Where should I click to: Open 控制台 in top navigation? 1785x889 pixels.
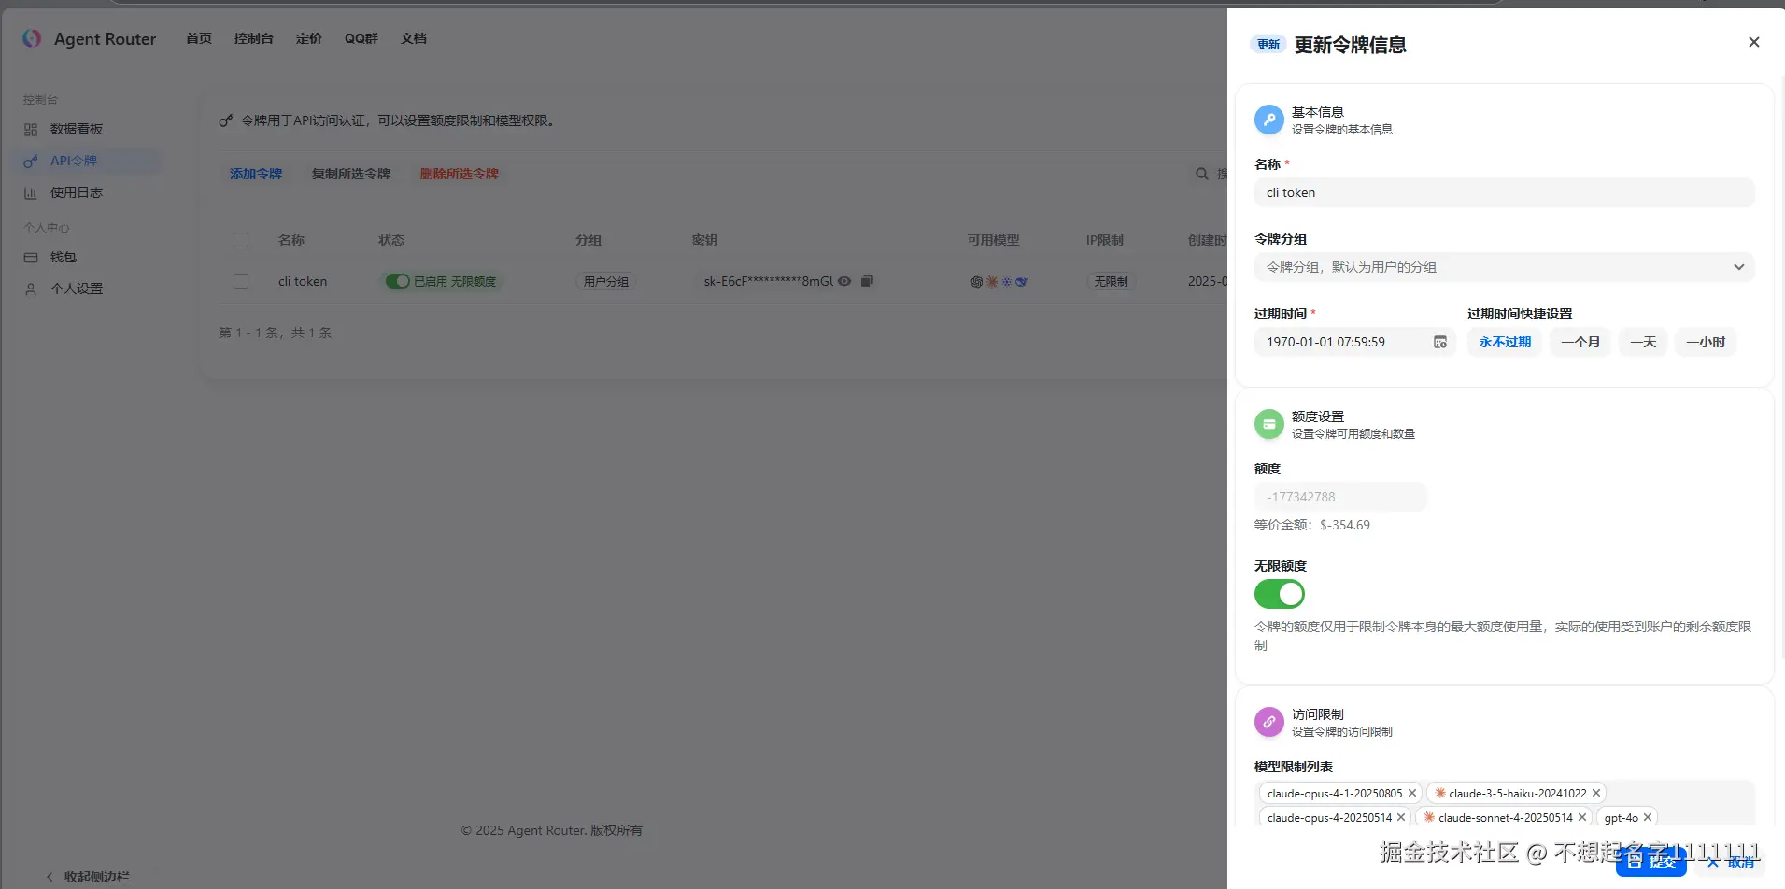(x=253, y=38)
